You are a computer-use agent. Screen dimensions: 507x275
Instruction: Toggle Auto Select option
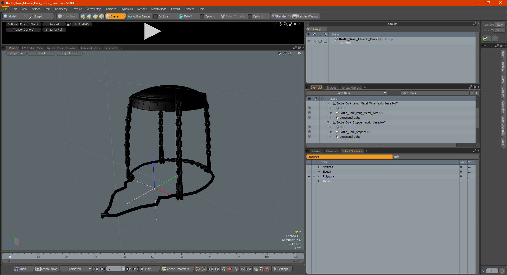[x=68, y=16]
